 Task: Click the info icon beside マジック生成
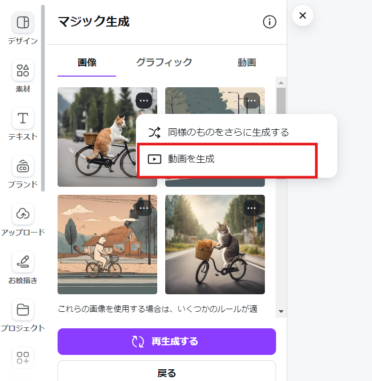pos(270,22)
